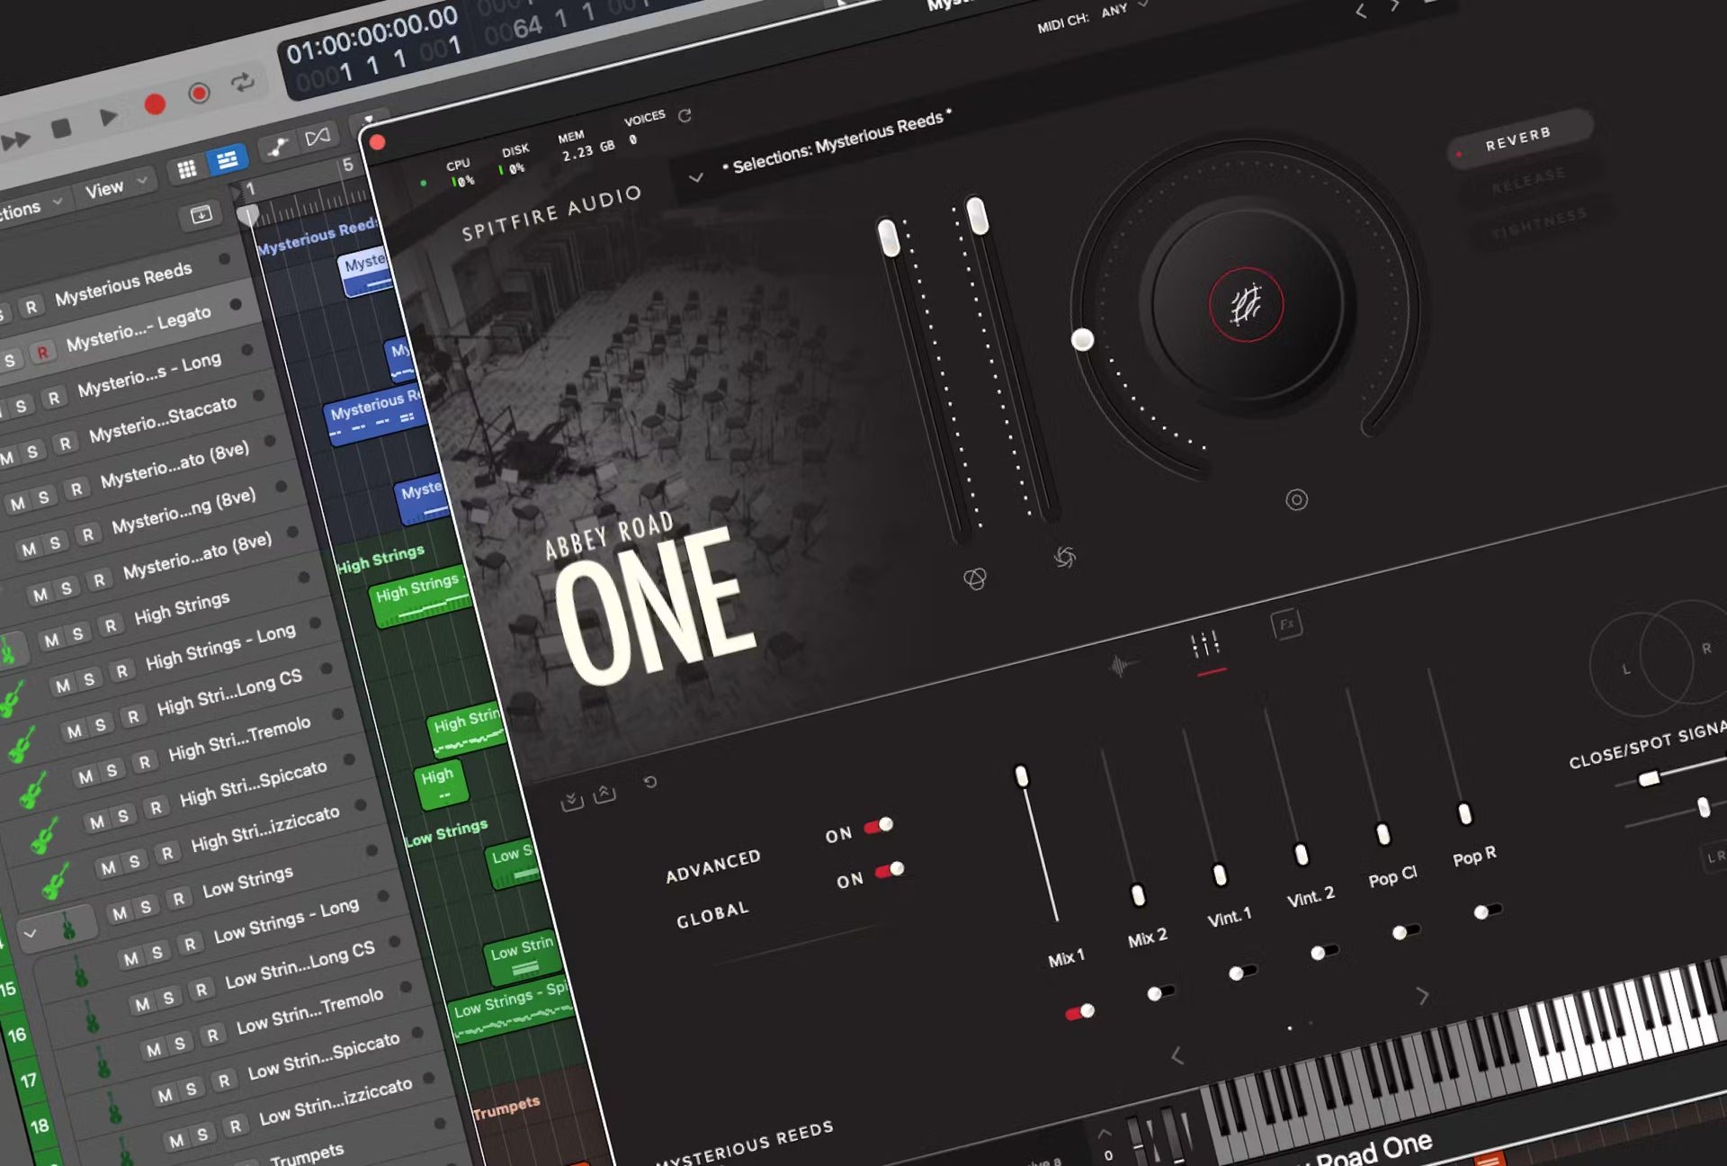
Task: Click the target icon below the knob
Action: [x=1296, y=500]
